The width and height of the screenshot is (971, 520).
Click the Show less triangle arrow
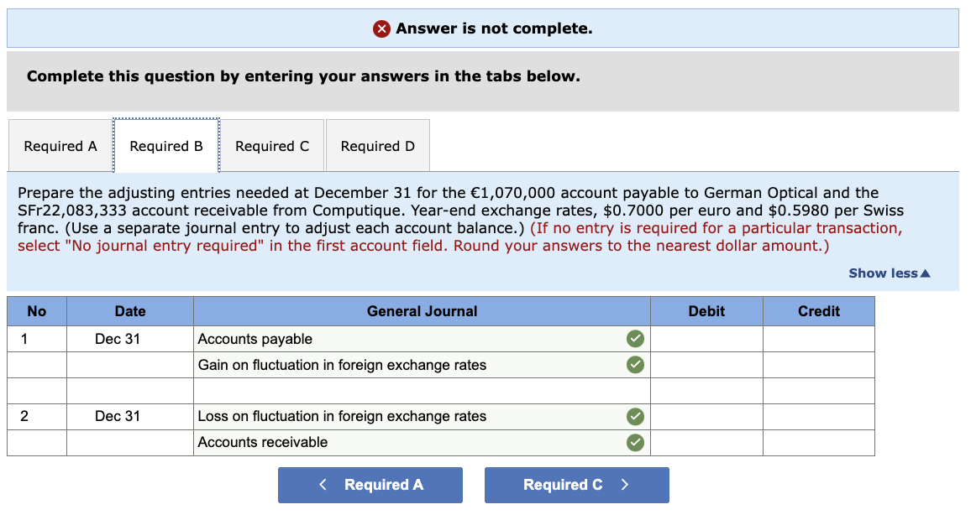[924, 273]
